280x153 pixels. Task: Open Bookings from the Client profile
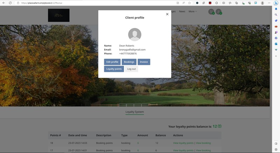click(129, 62)
